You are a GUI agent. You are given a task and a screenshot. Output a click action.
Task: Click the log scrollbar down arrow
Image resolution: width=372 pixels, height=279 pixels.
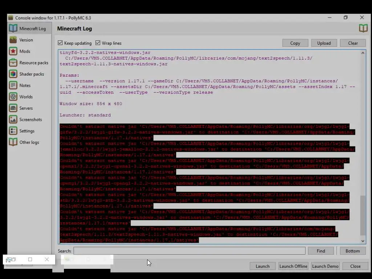[x=363, y=241]
